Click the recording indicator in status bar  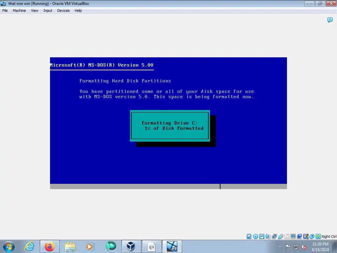[x=299, y=237]
